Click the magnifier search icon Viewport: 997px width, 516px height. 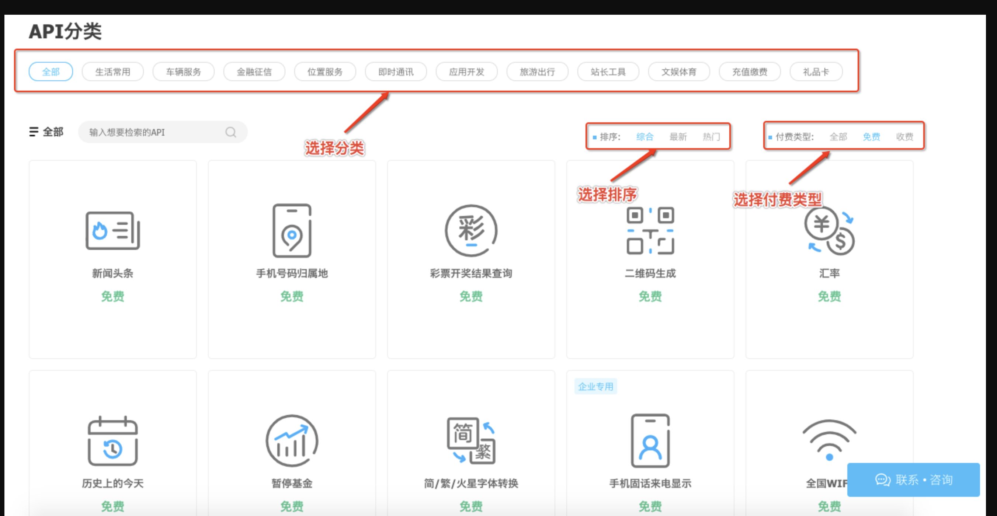coord(231,132)
